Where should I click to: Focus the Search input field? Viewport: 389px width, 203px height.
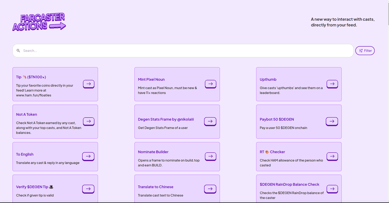coord(183,51)
